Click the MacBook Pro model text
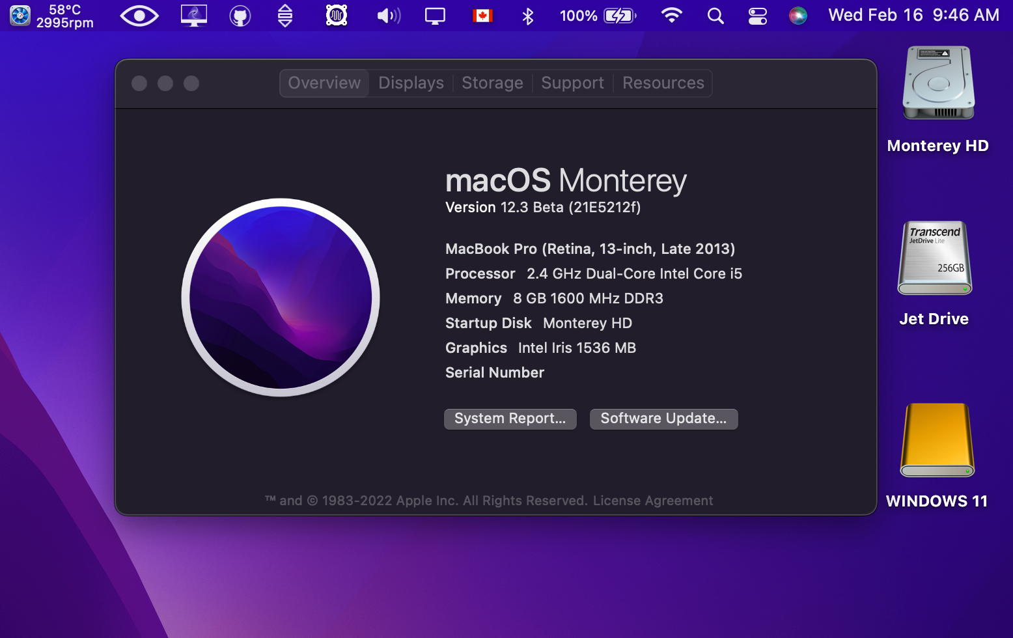The width and height of the screenshot is (1013, 638). tap(590, 249)
